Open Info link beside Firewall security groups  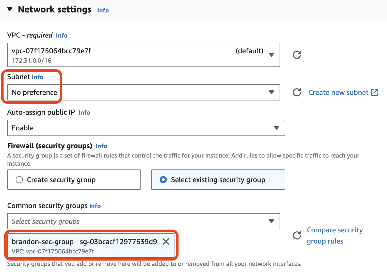pyautogui.click(x=102, y=146)
